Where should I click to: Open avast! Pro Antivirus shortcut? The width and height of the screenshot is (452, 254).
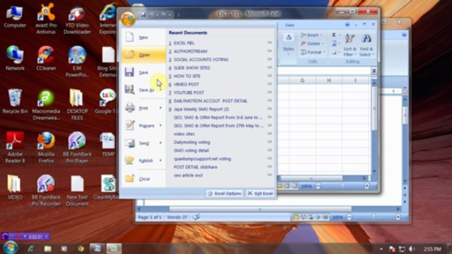tap(46, 19)
